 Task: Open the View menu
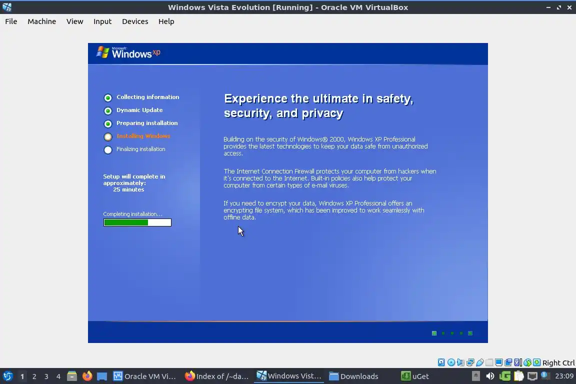click(x=74, y=21)
